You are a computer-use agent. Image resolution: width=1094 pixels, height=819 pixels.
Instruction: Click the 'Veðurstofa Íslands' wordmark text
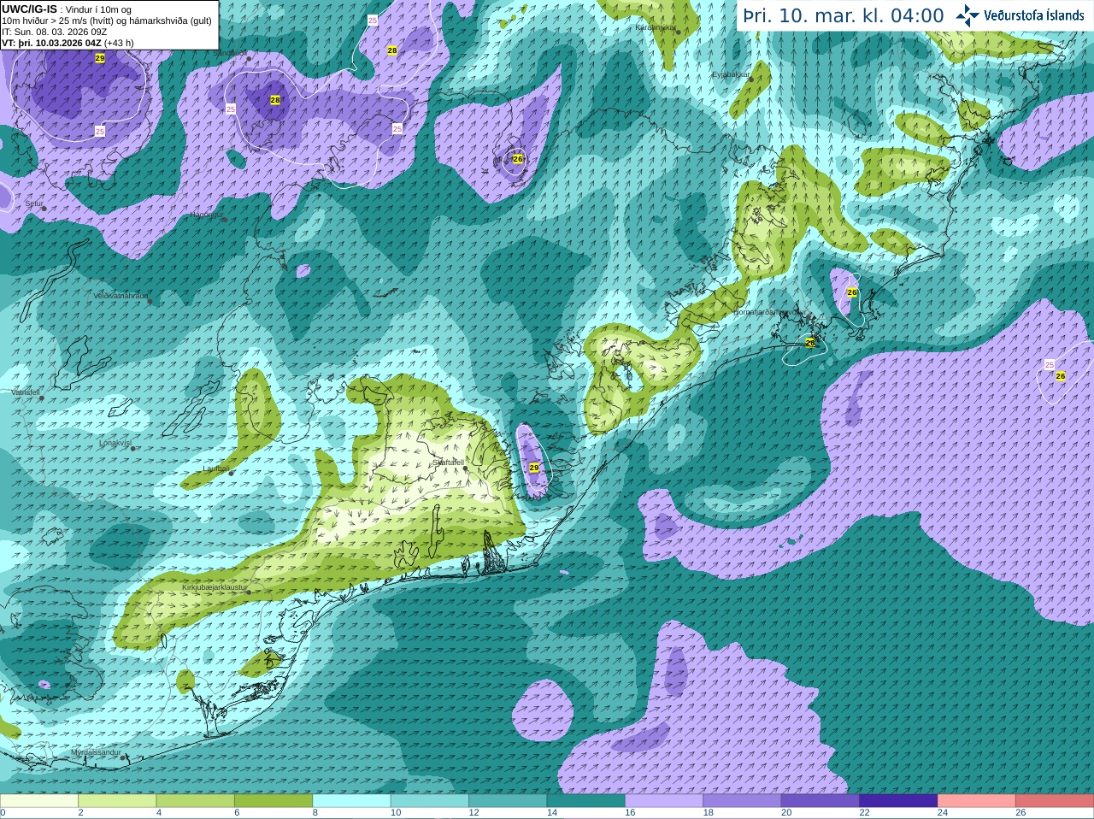[1034, 15]
